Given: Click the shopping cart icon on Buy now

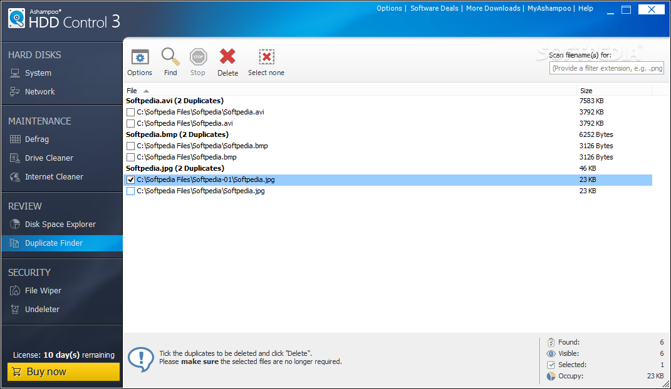Looking at the screenshot, I should click(17, 371).
